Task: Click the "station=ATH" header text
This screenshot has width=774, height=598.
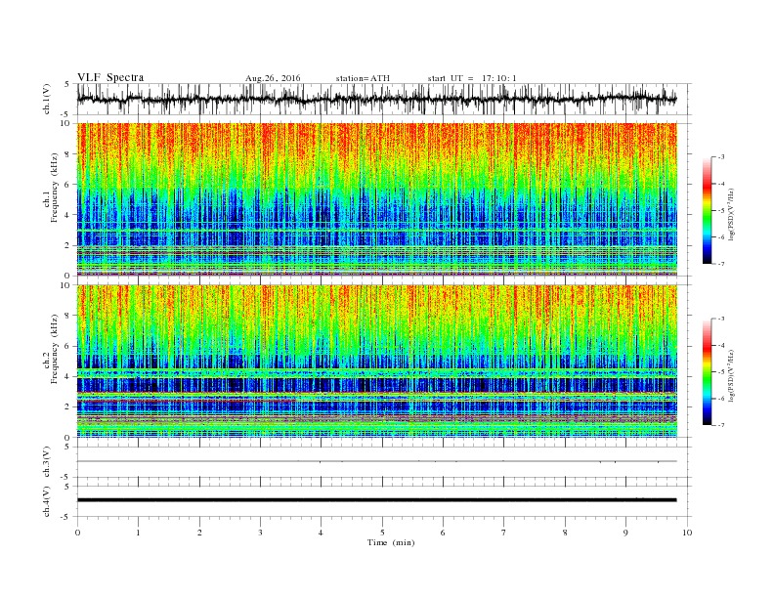Action: coord(363,78)
